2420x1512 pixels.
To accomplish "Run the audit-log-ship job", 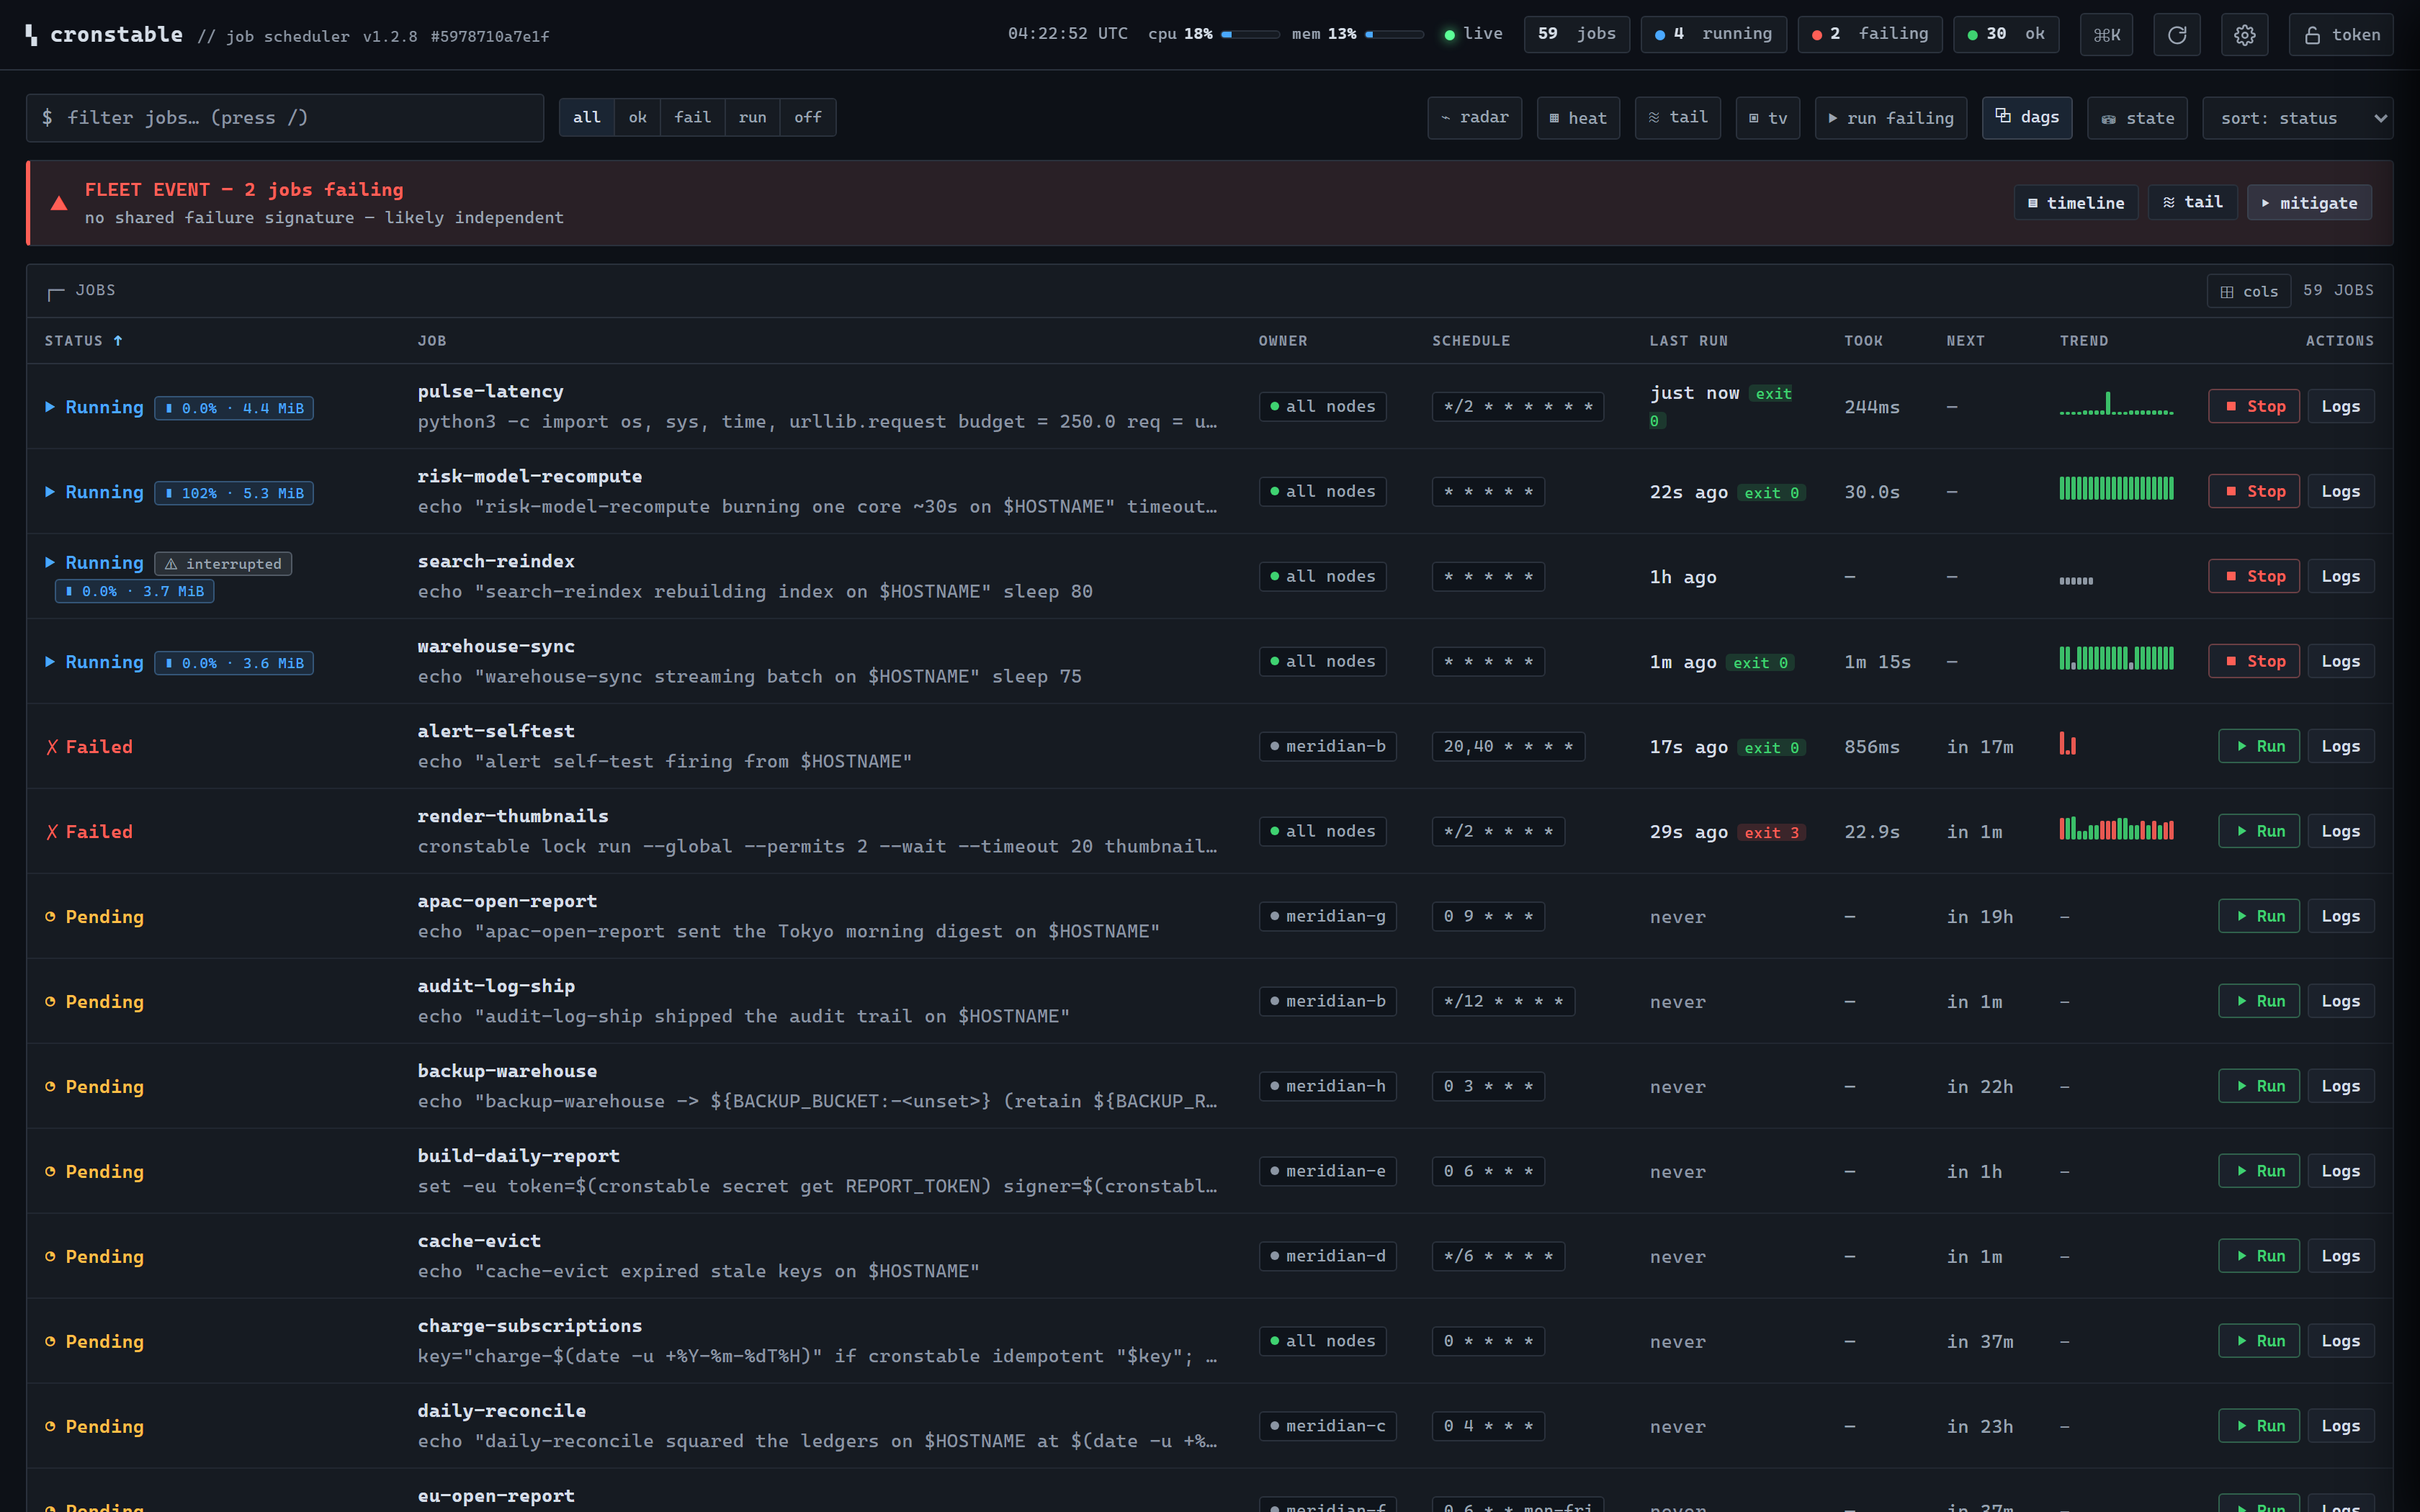I will pos(2258,1001).
